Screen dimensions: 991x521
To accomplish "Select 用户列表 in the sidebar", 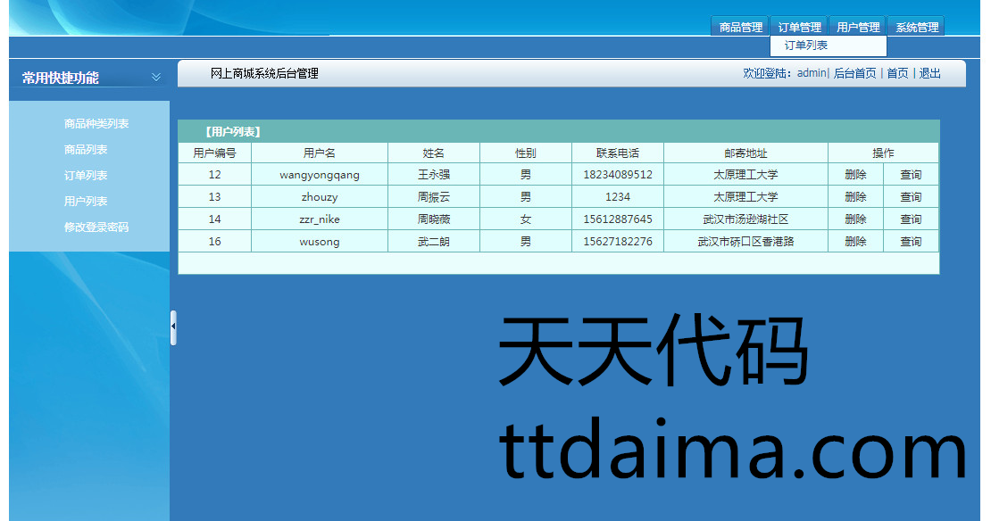I will (86, 202).
